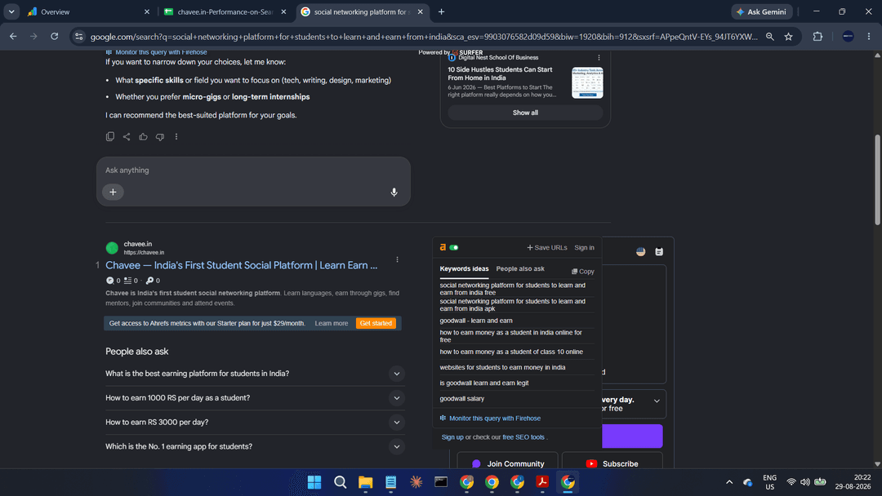
Task: Click the zoom magnifier icon in address bar
Action: click(770, 37)
